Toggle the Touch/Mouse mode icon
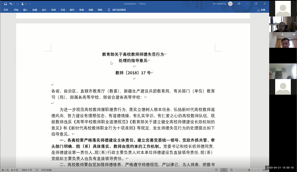This screenshot has width=297, height=172. tap(22, 4)
